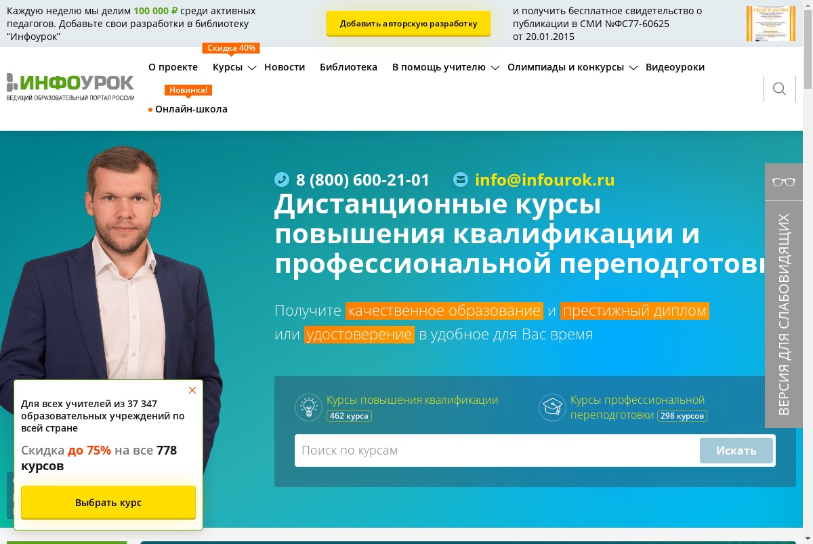Click the Искать search button
813x544 pixels.
(736, 451)
